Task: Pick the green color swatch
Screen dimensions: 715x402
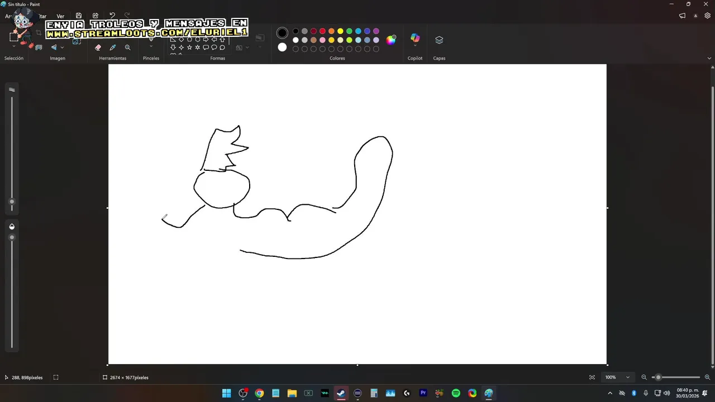Action: tap(349, 31)
